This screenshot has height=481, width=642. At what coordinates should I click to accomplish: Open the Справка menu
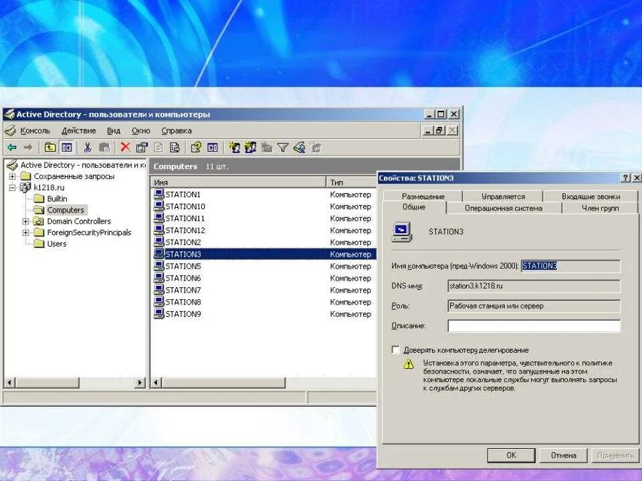coord(177,131)
